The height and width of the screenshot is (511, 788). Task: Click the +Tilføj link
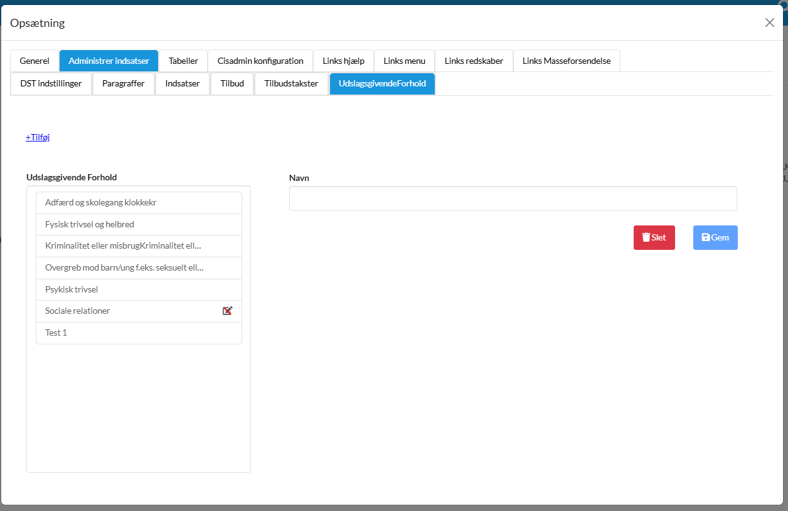tap(38, 137)
